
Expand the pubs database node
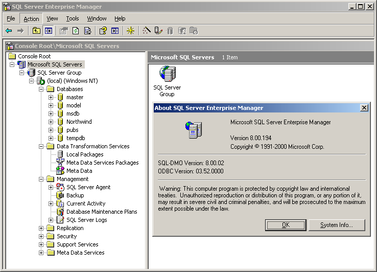point(51,130)
